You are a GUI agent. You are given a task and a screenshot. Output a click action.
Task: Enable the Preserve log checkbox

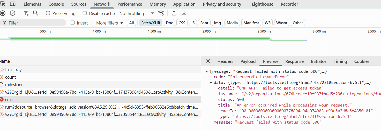point(48,13)
